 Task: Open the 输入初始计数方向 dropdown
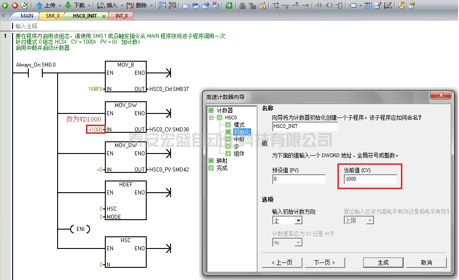point(298,221)
